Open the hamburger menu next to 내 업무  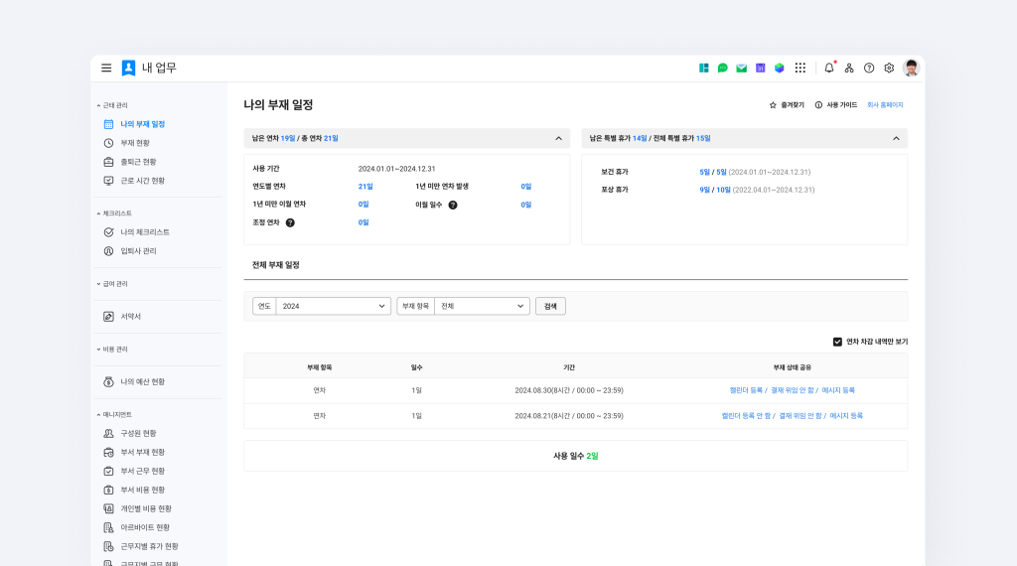[x=106, y=69]
